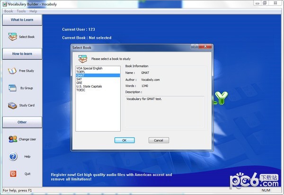This screenshot has height=195, width=284.
Task: Open the Help menu in menu bar
Action: click(x=33, y=11)
